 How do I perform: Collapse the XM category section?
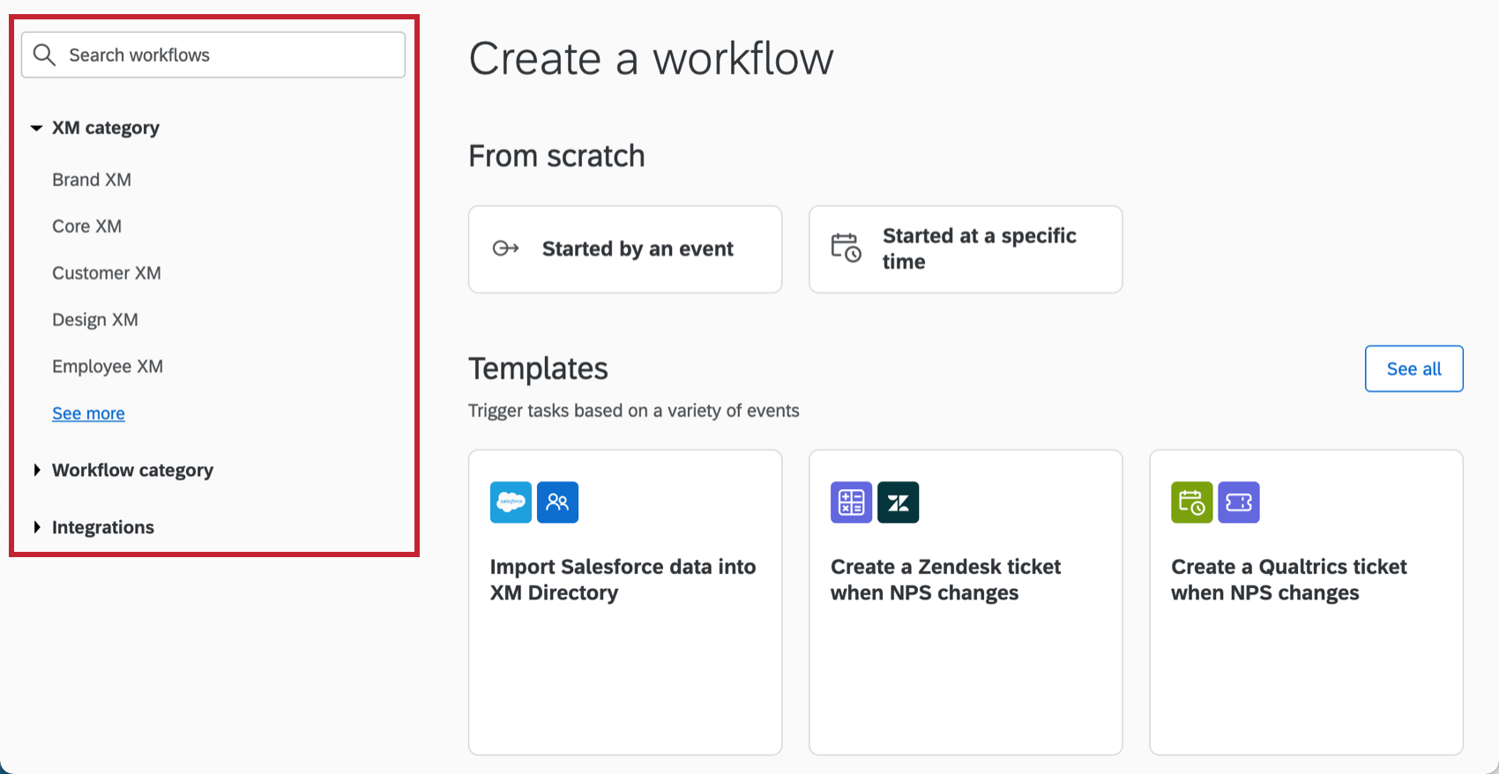pos(36,128)
